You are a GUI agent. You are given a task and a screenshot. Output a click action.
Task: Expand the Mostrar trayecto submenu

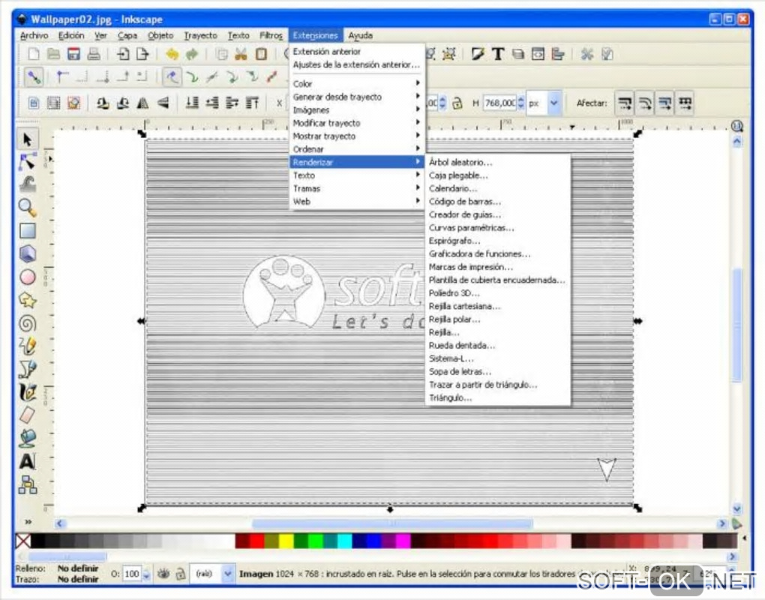click(356, 136)
